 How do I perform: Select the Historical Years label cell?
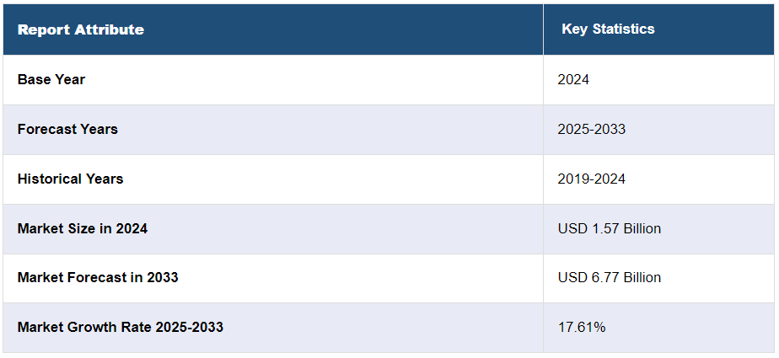(x=70, y=179)
